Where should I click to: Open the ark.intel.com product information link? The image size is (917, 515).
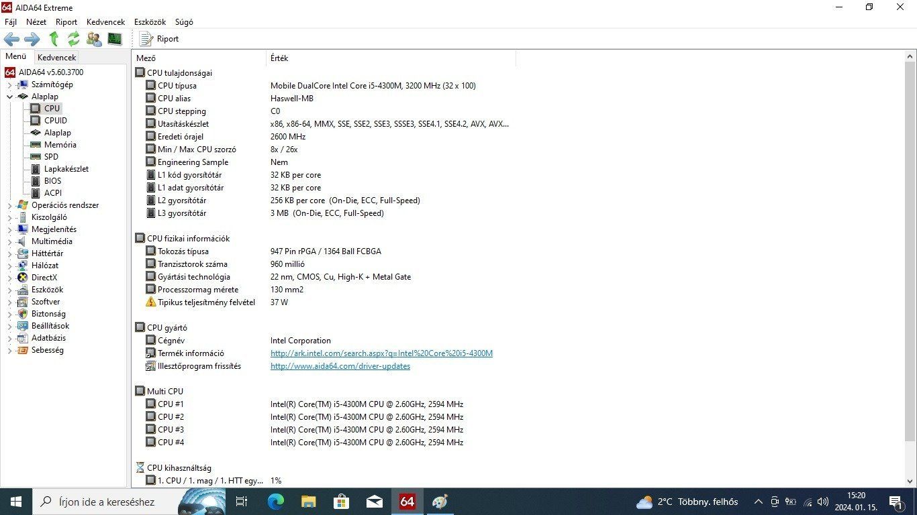[x=381, y=353]
